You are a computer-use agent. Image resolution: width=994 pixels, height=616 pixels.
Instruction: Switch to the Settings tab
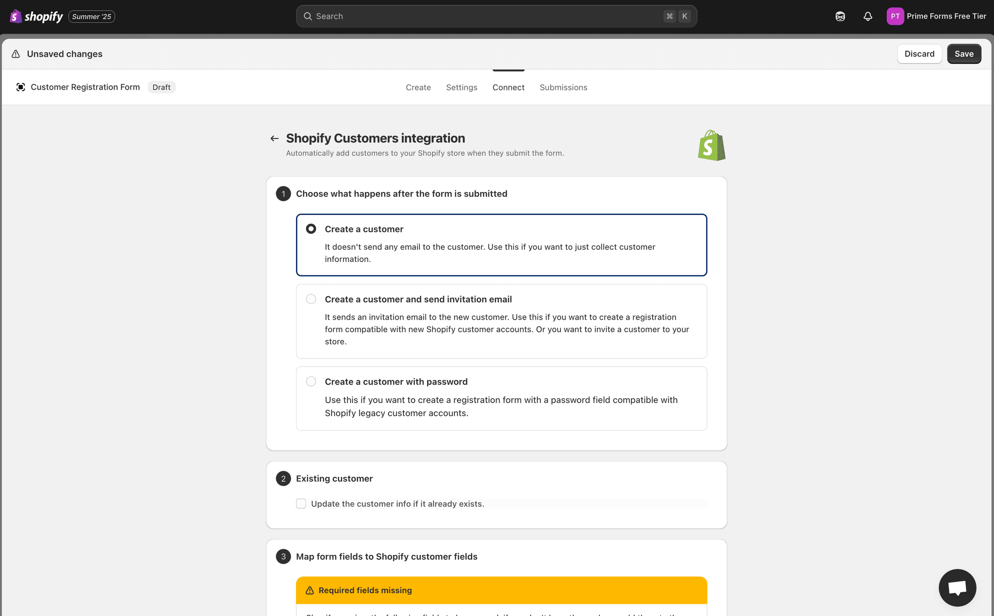pos(462,87)
